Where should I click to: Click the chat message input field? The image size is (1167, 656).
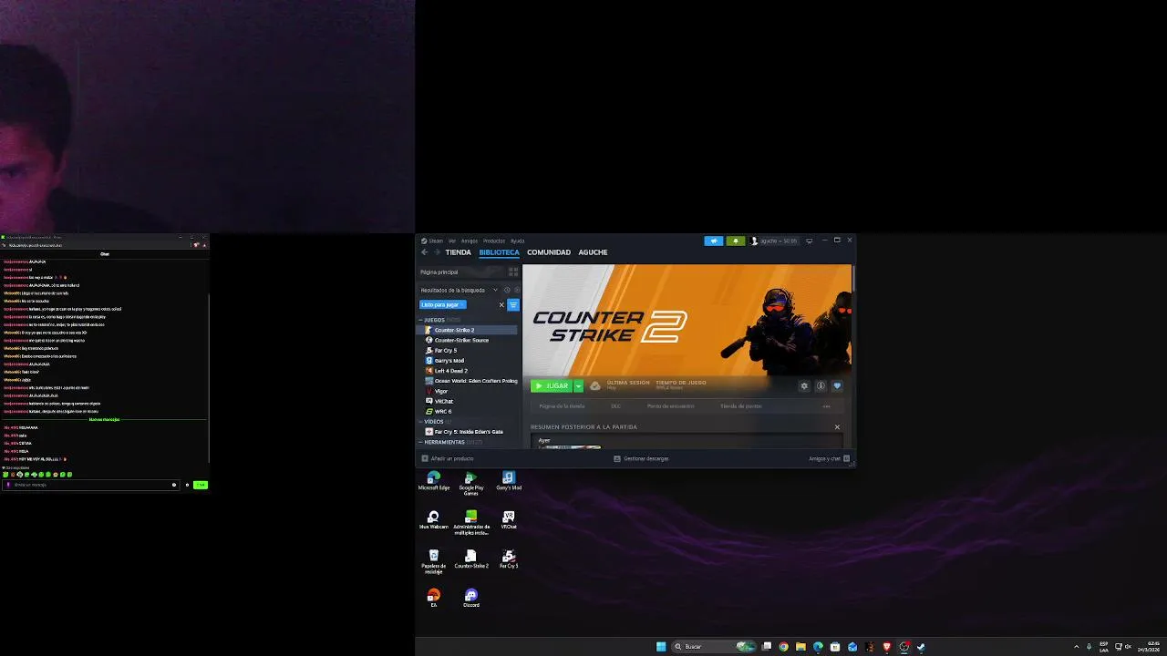(91, 485)
